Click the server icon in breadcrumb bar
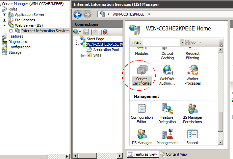233x159 pixels. [x=102, y=14]
